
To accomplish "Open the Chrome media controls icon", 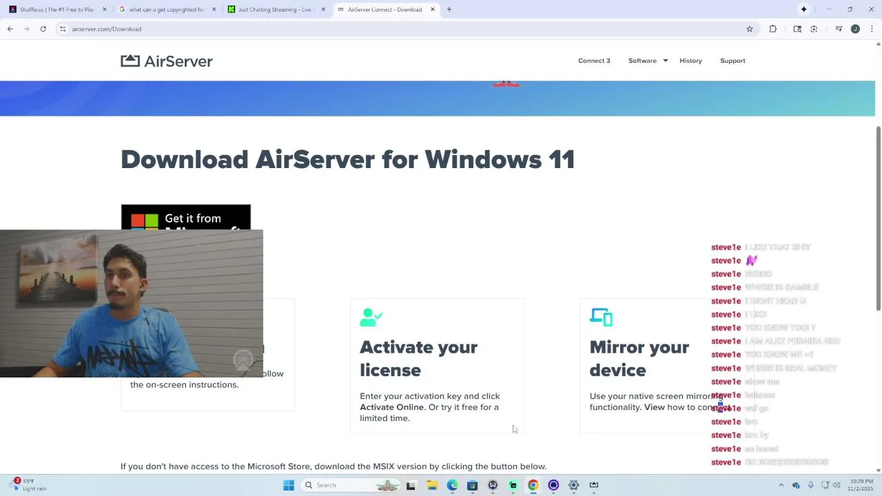I will pyautogui.click(x=839, y=29).
